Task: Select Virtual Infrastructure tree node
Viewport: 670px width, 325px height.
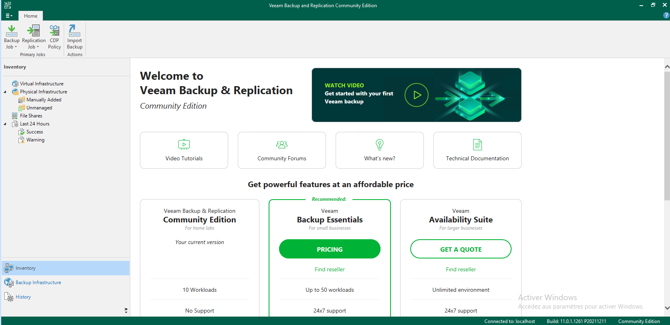Action: click(x=42, y=84)
